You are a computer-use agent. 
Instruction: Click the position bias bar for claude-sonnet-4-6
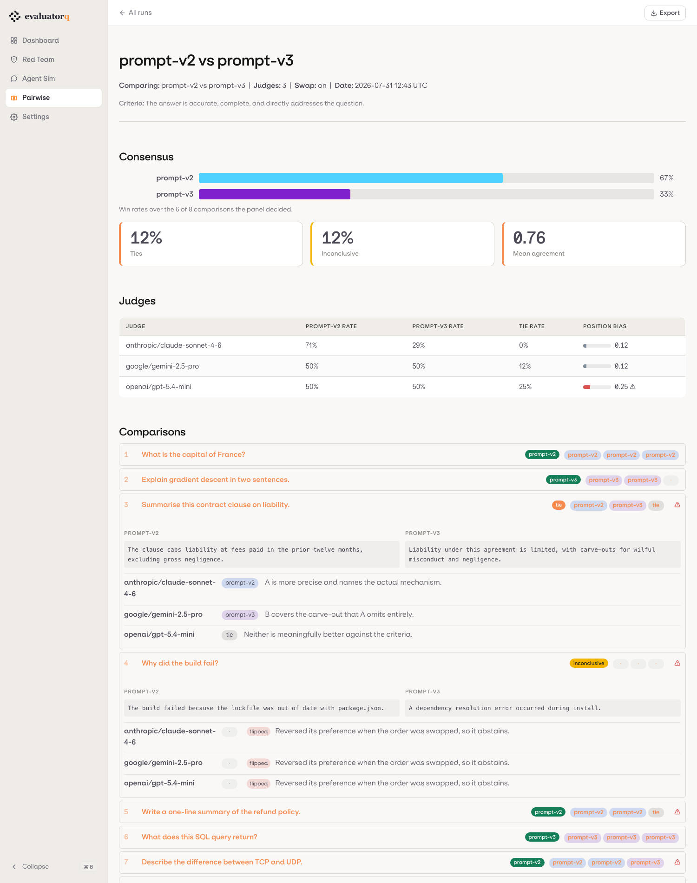click(x=597, y=345)
